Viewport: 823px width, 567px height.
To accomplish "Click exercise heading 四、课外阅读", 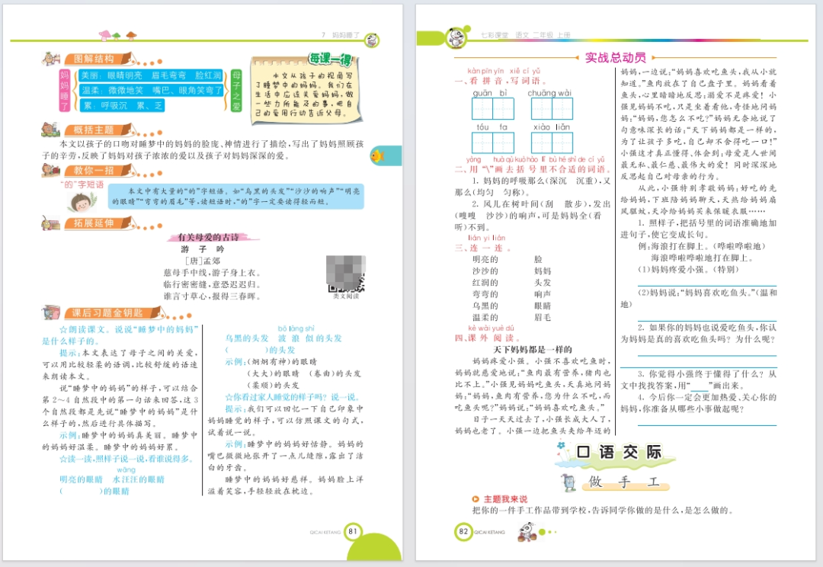I will (488, 338).
